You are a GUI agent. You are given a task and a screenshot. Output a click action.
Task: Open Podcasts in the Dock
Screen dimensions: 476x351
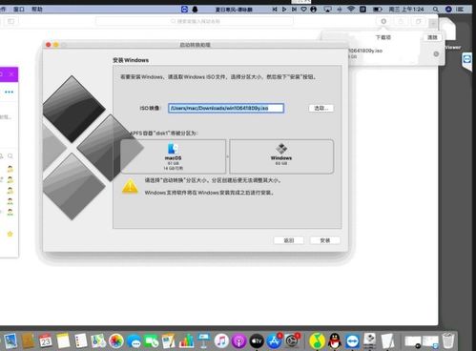[239, 341]
